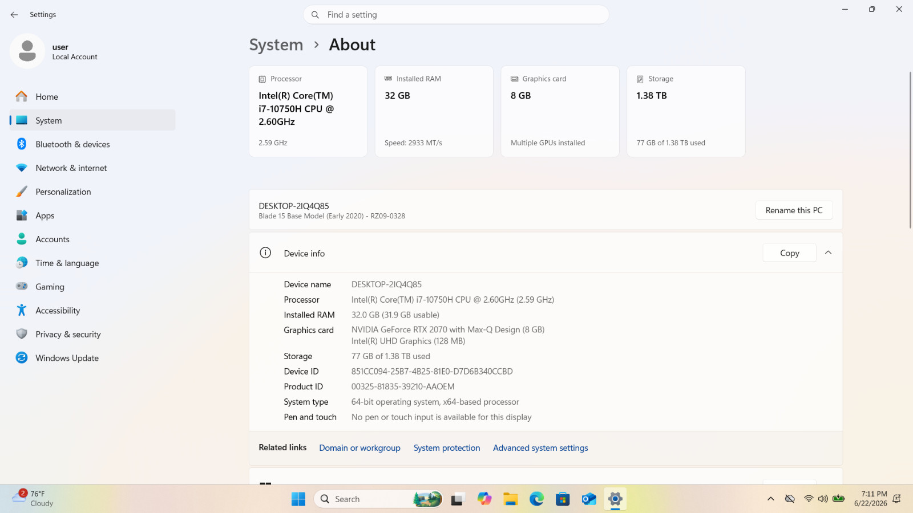Click the Device info circle icon
Screen dimensions: 913x513
[265, 253]
